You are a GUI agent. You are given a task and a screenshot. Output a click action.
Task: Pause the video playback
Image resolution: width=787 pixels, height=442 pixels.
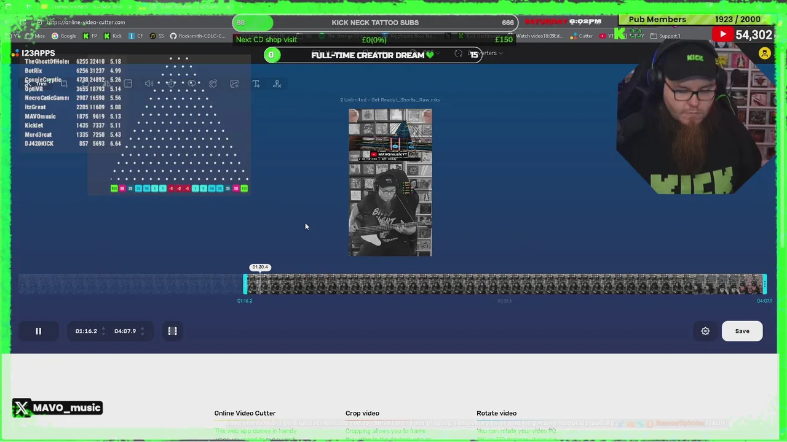(x=38, y=331)
